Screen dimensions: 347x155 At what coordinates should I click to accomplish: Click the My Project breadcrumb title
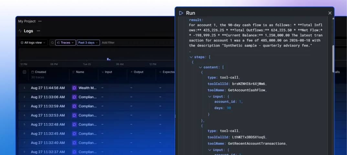click(27, 21)
